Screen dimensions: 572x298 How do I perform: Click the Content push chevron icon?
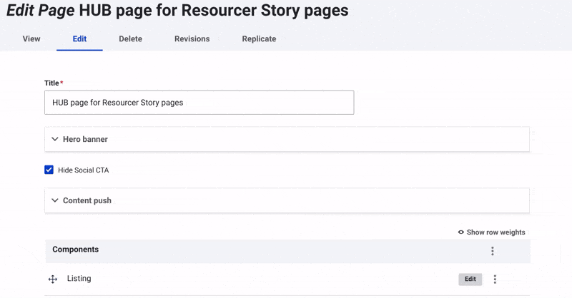(55, 200)
